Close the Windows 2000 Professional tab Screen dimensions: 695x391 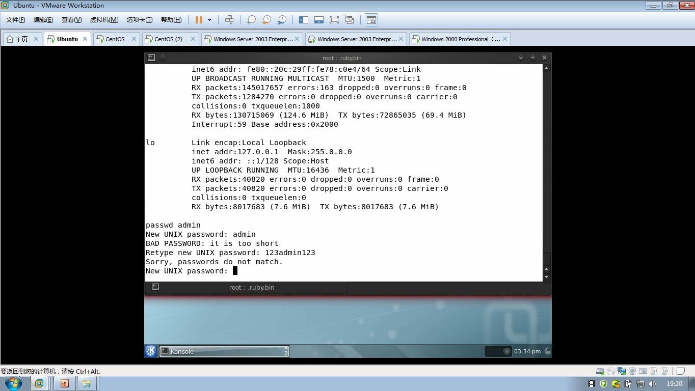505,39
